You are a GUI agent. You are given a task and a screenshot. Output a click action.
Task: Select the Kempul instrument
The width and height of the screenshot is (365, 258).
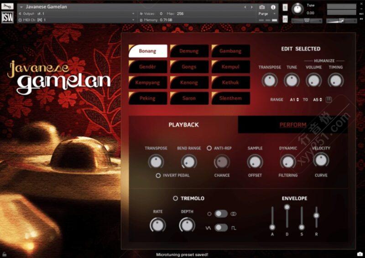tap(231, 67)
